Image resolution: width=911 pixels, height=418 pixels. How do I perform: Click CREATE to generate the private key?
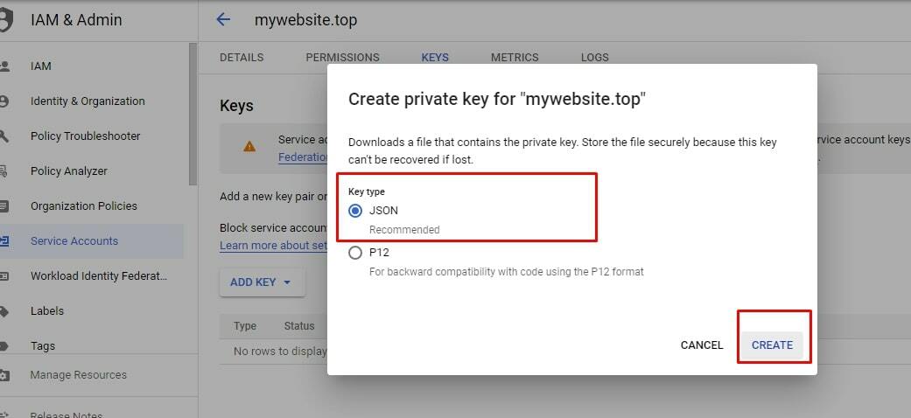(x=772, y=345)
